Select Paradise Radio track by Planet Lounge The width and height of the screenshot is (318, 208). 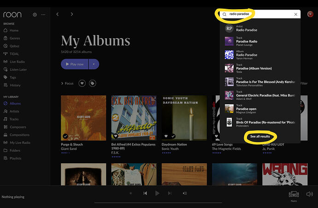pos(260,42)
